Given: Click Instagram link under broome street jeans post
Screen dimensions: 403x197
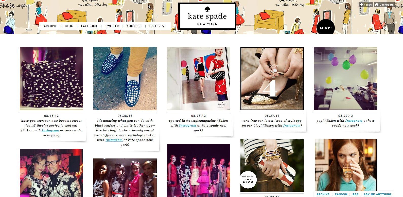Looking at the screenshot, I should (50, 130).
